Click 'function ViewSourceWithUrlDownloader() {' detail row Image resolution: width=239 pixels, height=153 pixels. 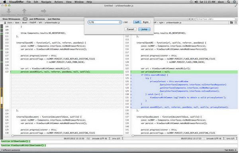point(24,145)
